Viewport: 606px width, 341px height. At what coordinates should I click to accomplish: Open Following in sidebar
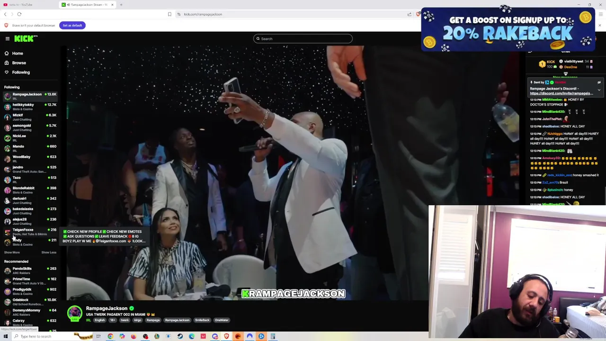tap(21, 72)
